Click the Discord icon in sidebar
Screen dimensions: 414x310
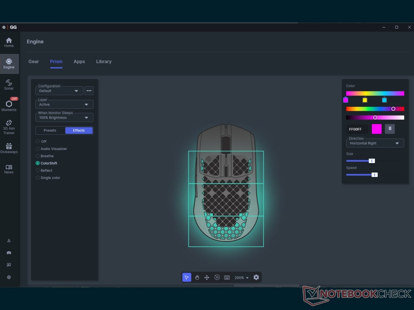tap(9, 253)
